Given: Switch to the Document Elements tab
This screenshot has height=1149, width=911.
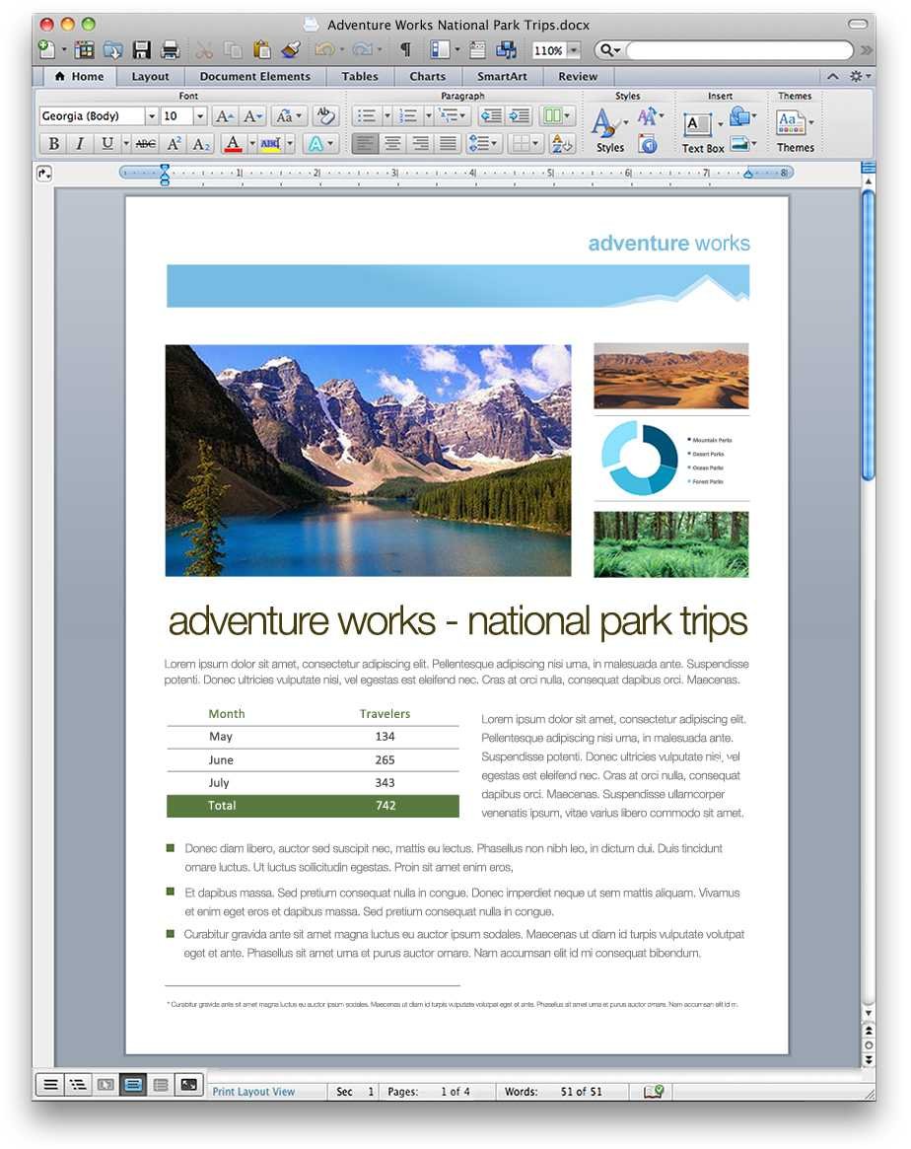Looking at the screenshot, I should 254,76.
